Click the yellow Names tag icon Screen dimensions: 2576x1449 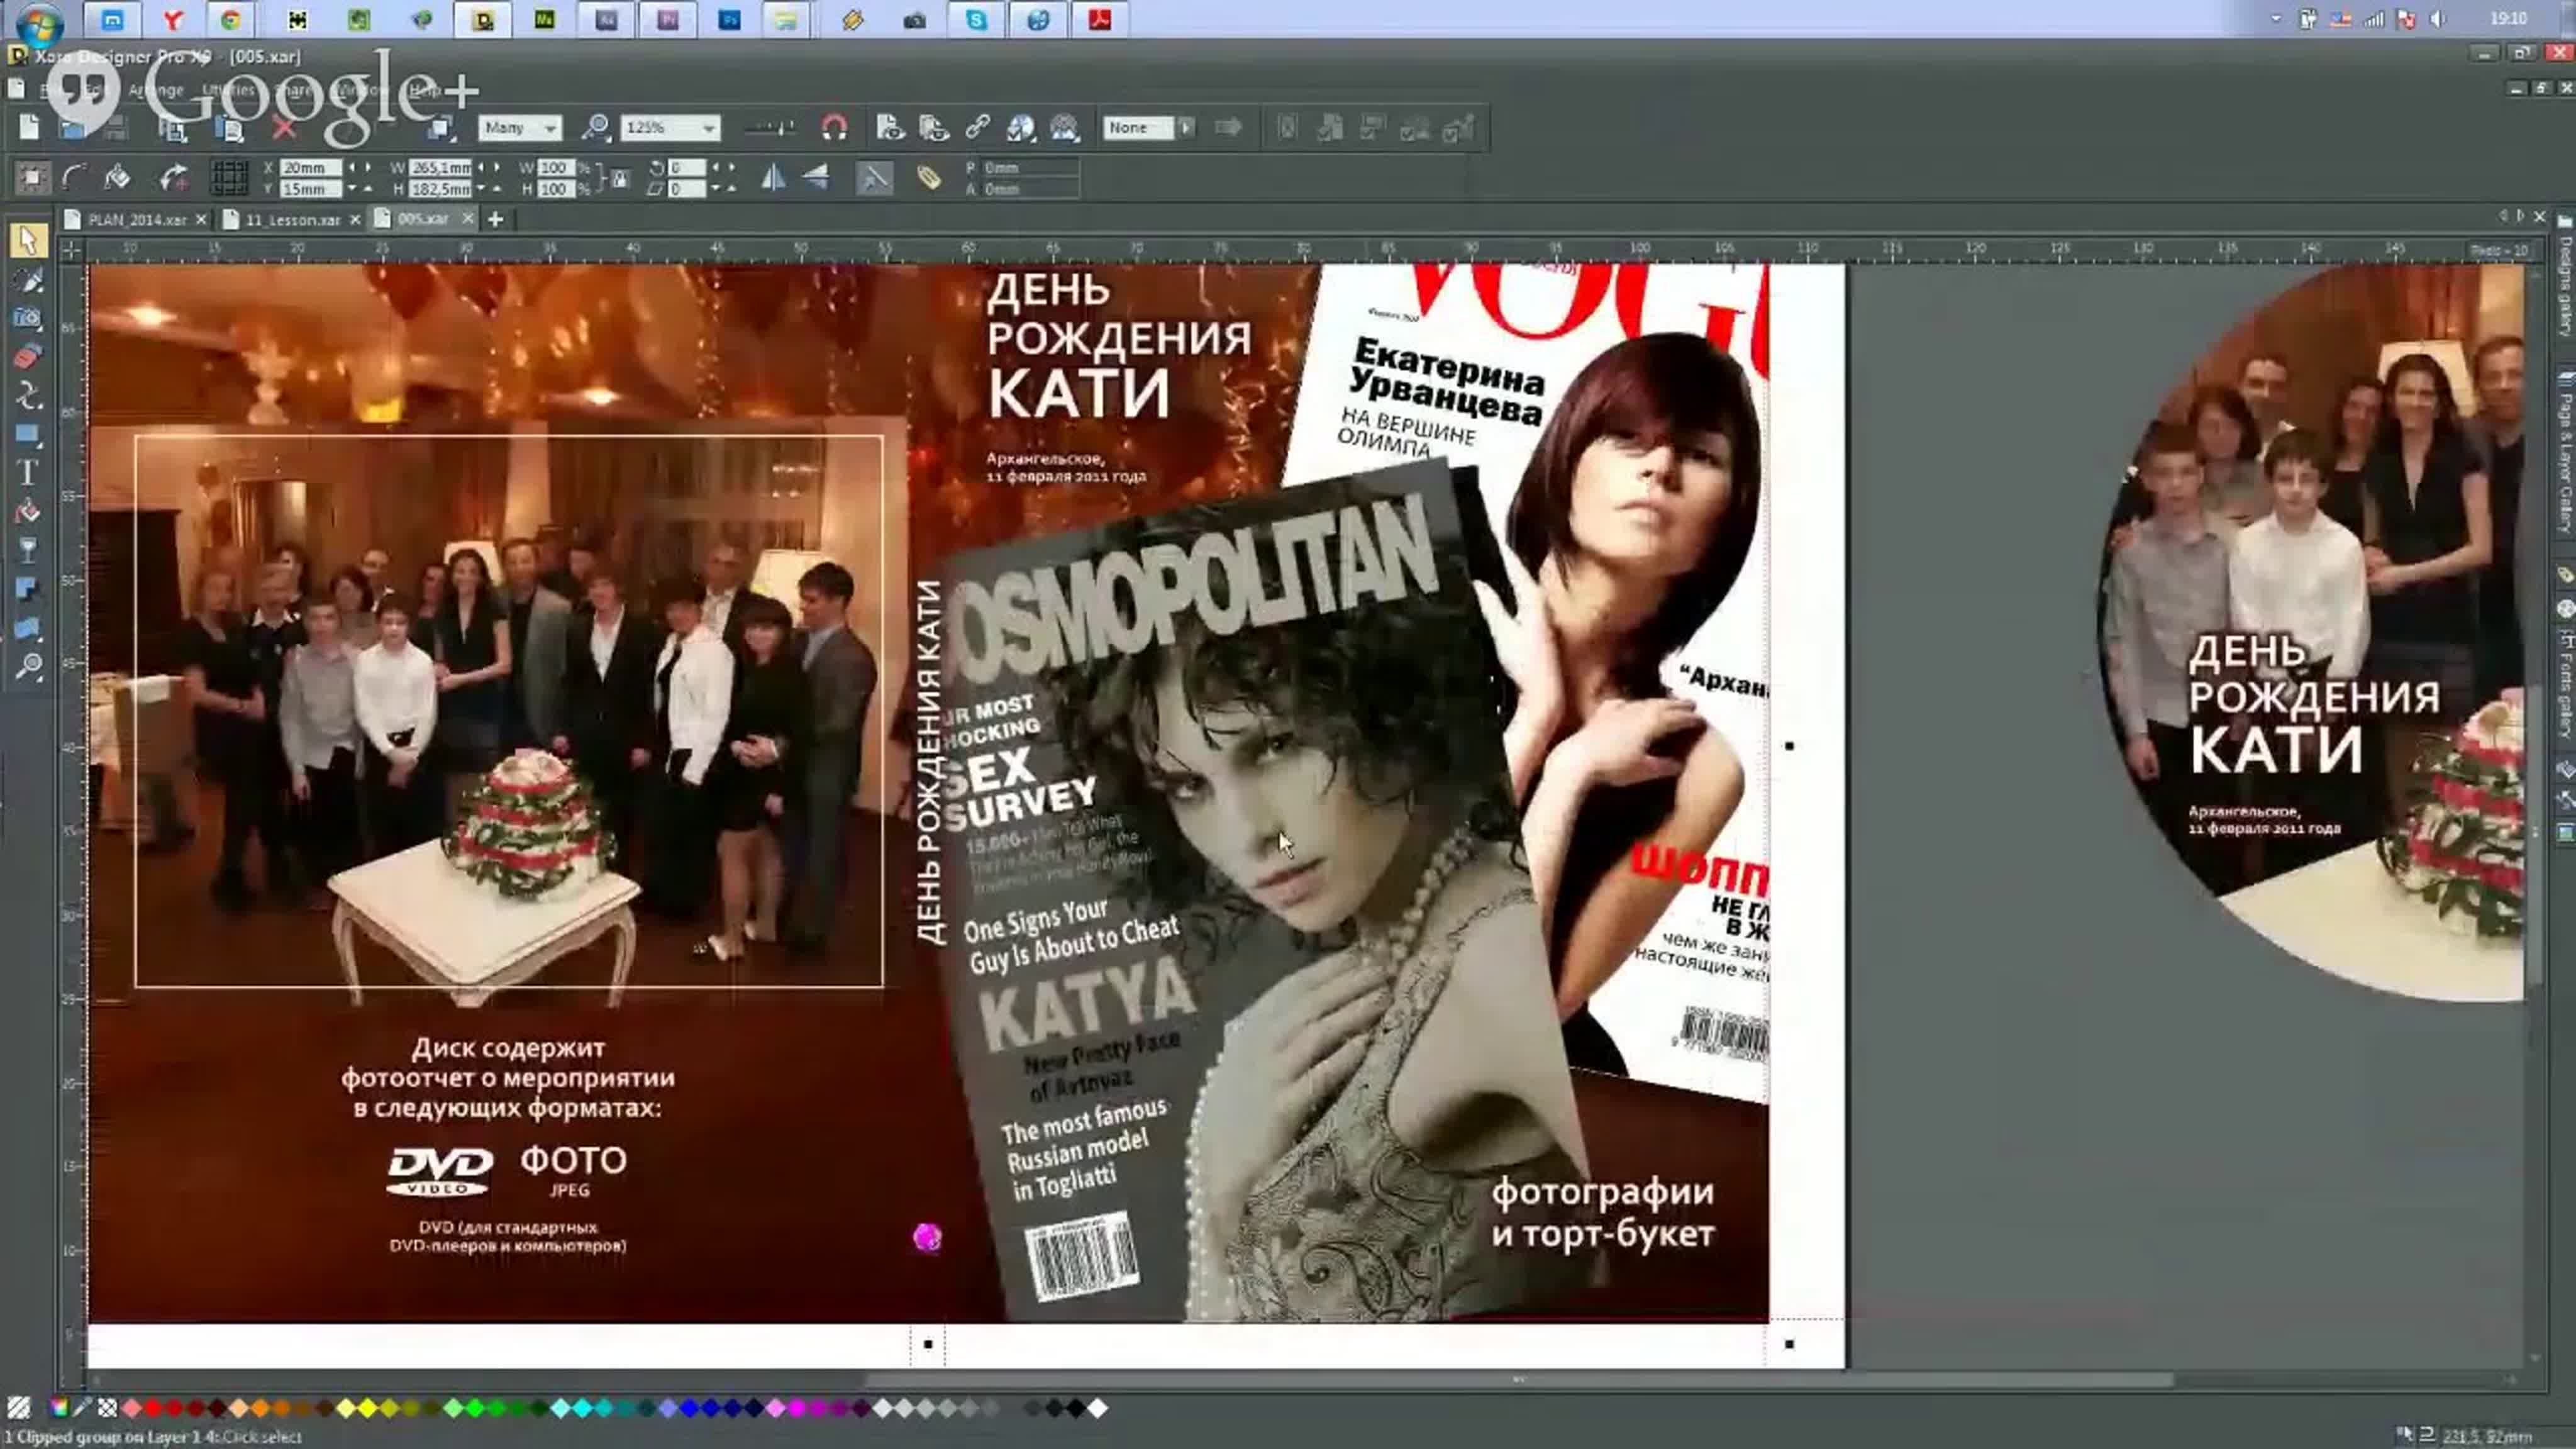tap(929, 178)
